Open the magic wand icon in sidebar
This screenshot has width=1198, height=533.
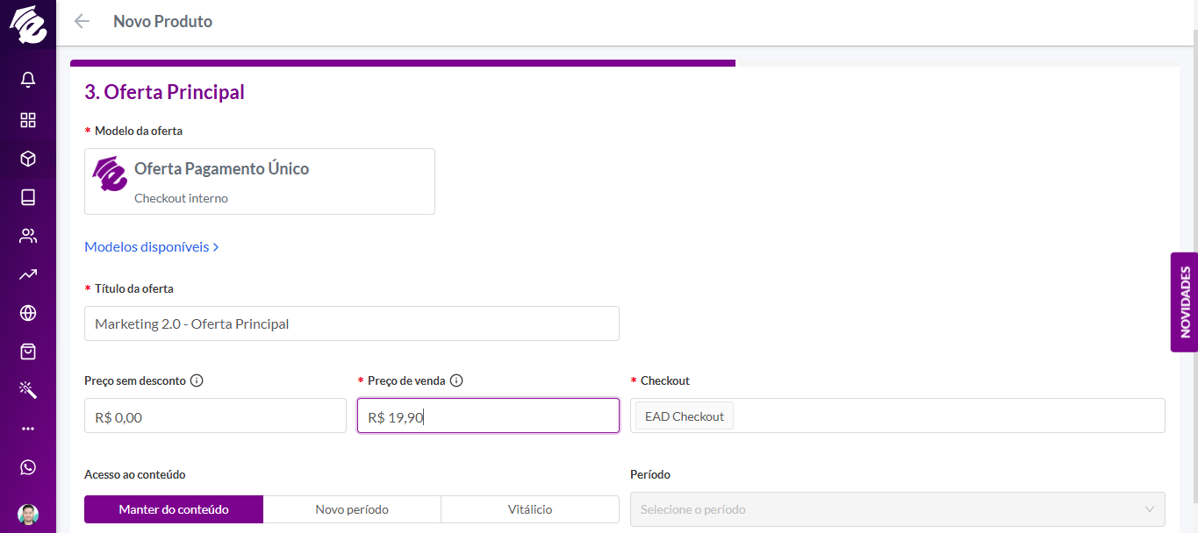pyautogui.click(x=28, y=390)
